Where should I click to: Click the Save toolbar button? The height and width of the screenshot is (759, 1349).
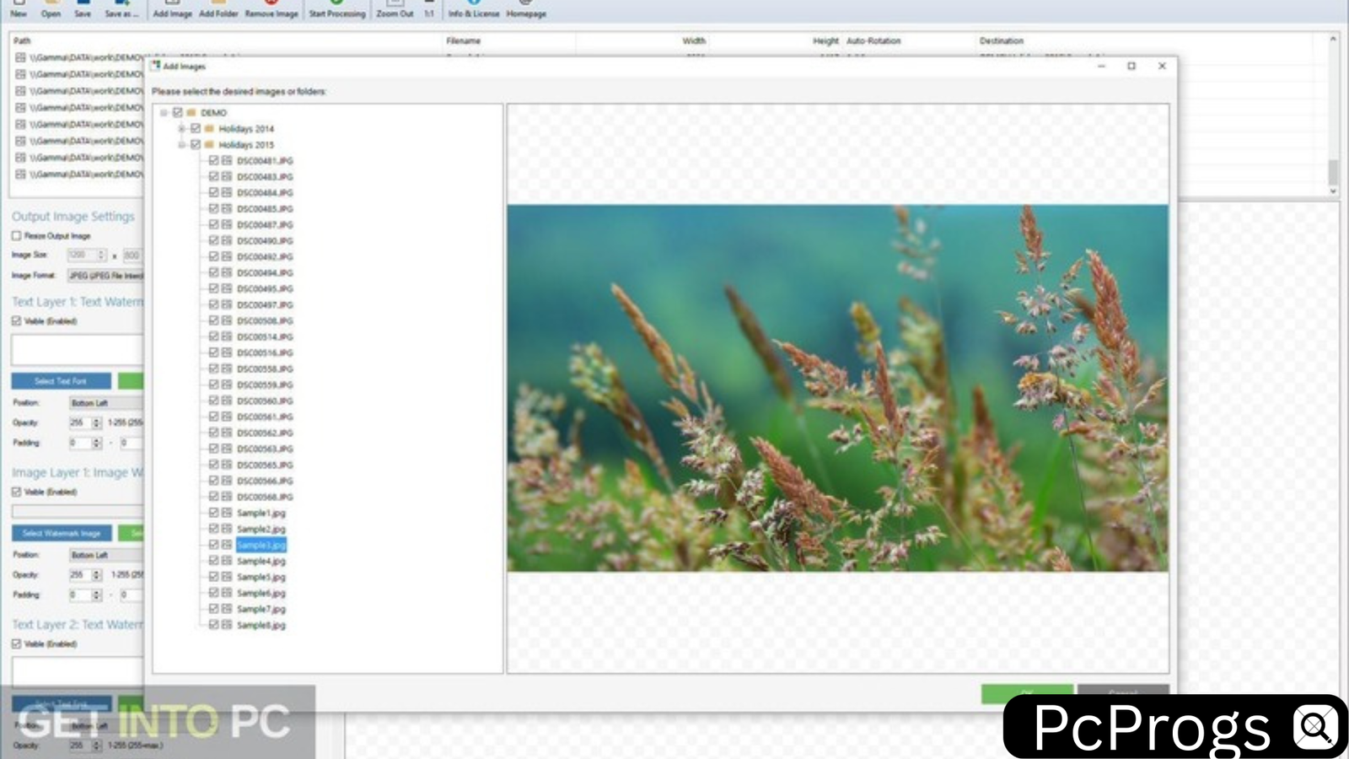point(83,9)
